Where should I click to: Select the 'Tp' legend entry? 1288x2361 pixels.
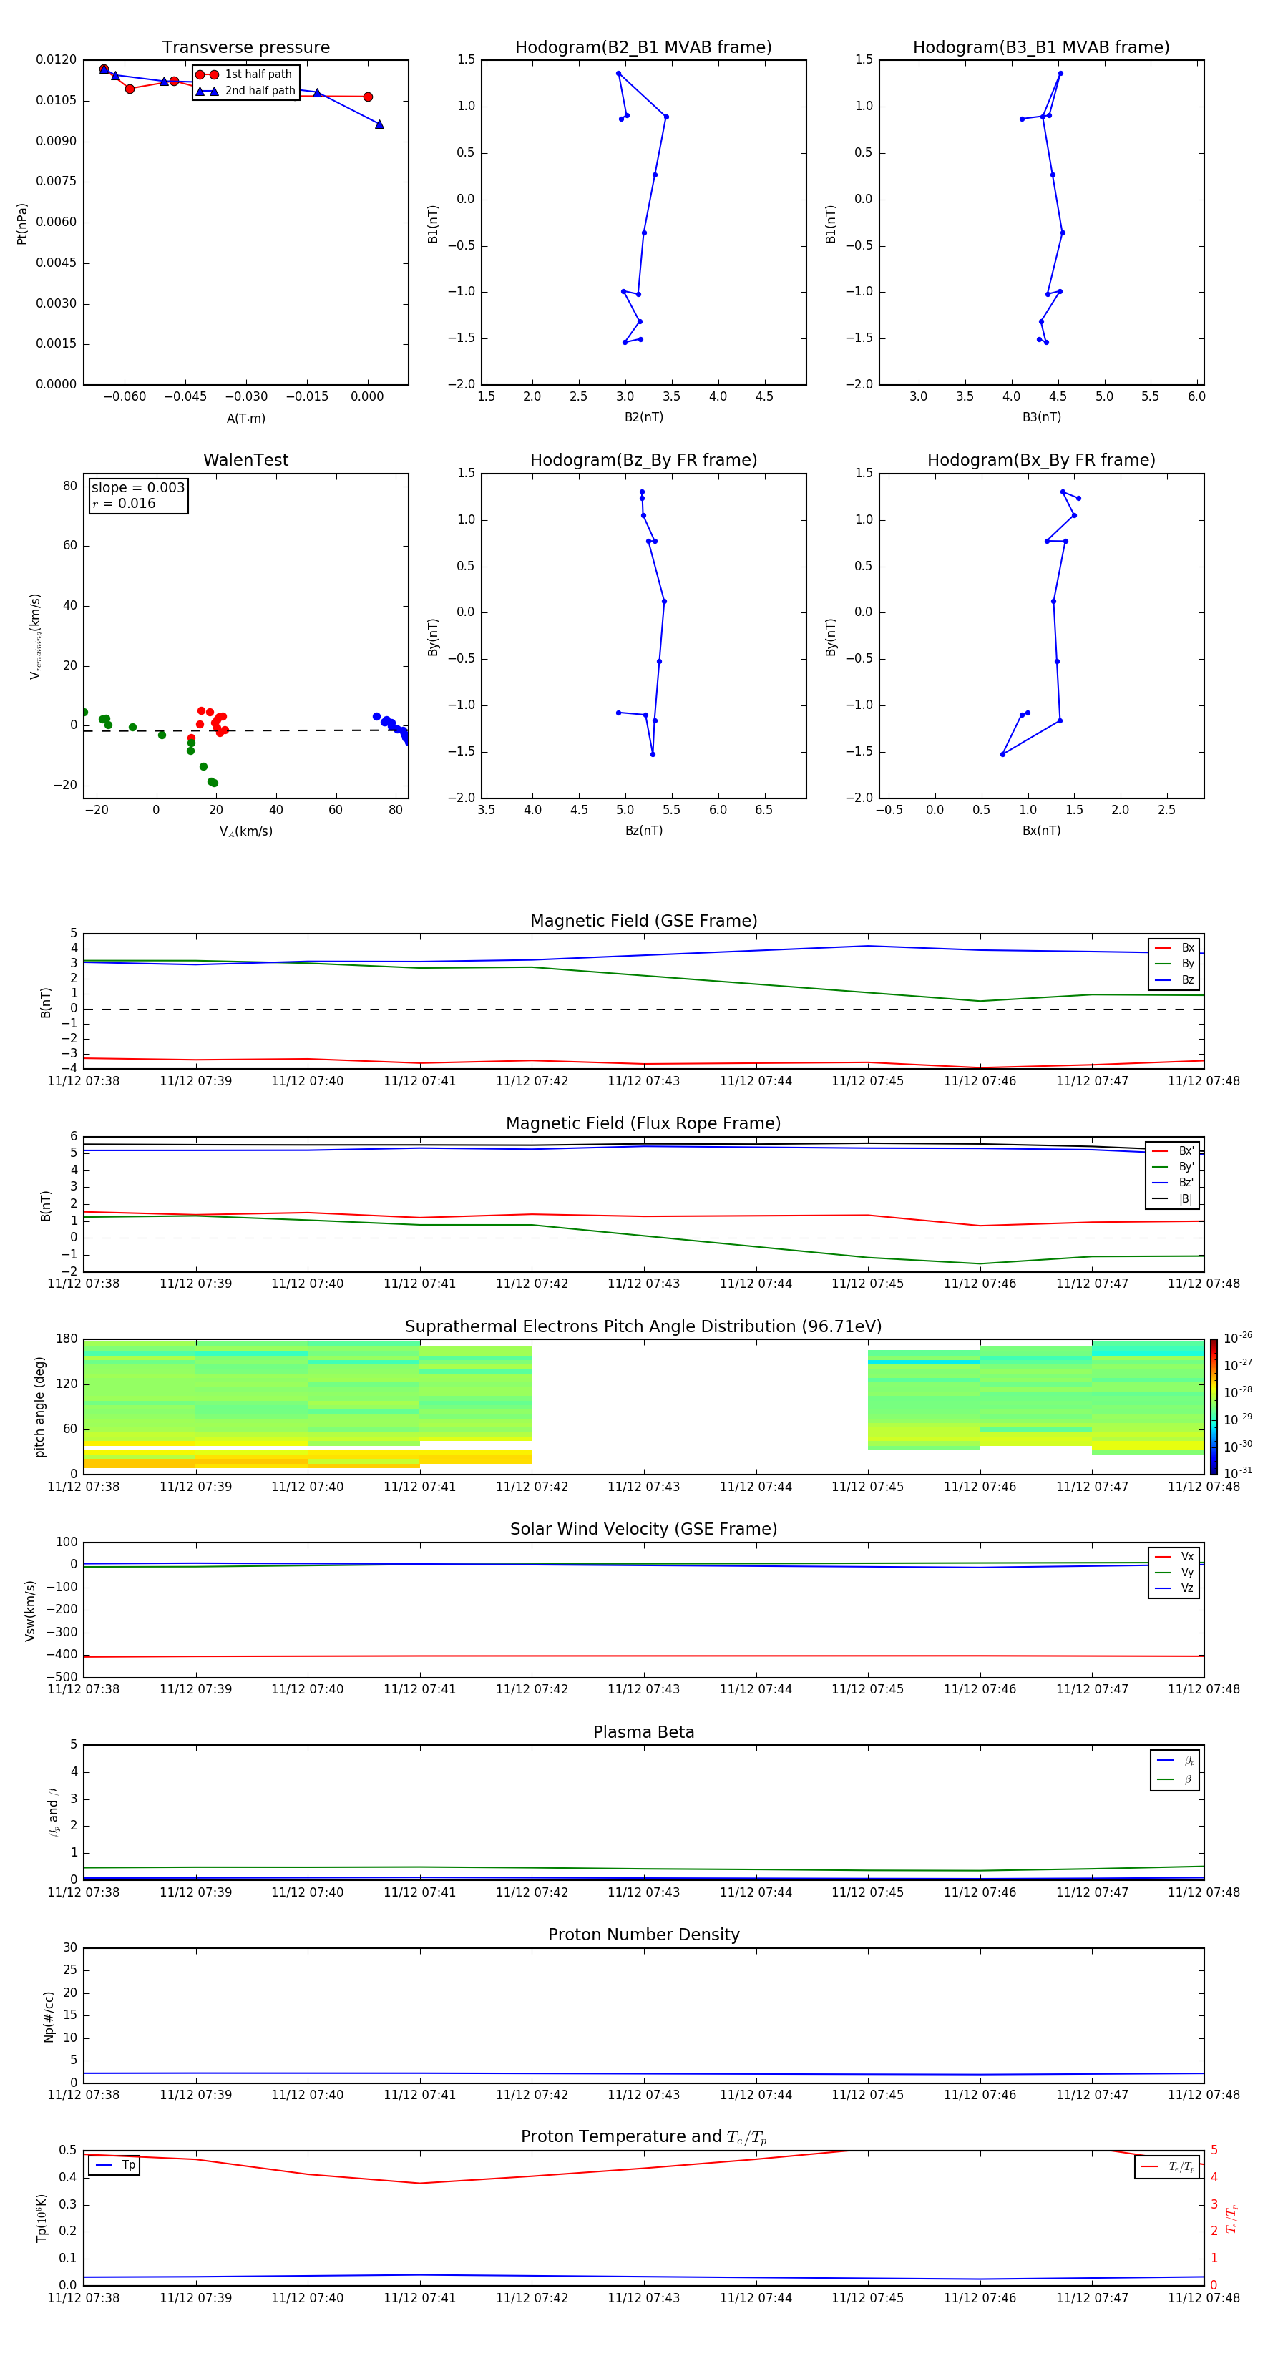pyautogui.click(x=115, y=2166)
